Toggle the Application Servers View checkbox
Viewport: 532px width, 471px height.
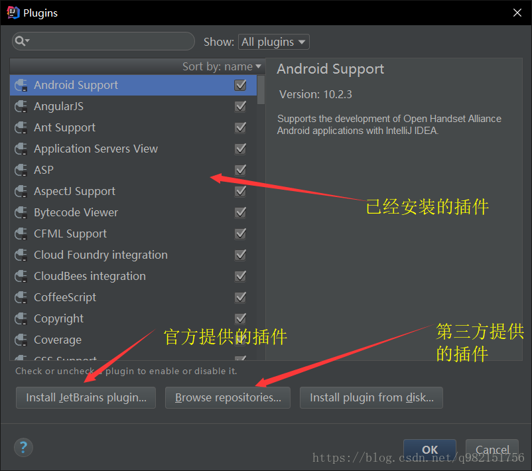coord(240,149)
